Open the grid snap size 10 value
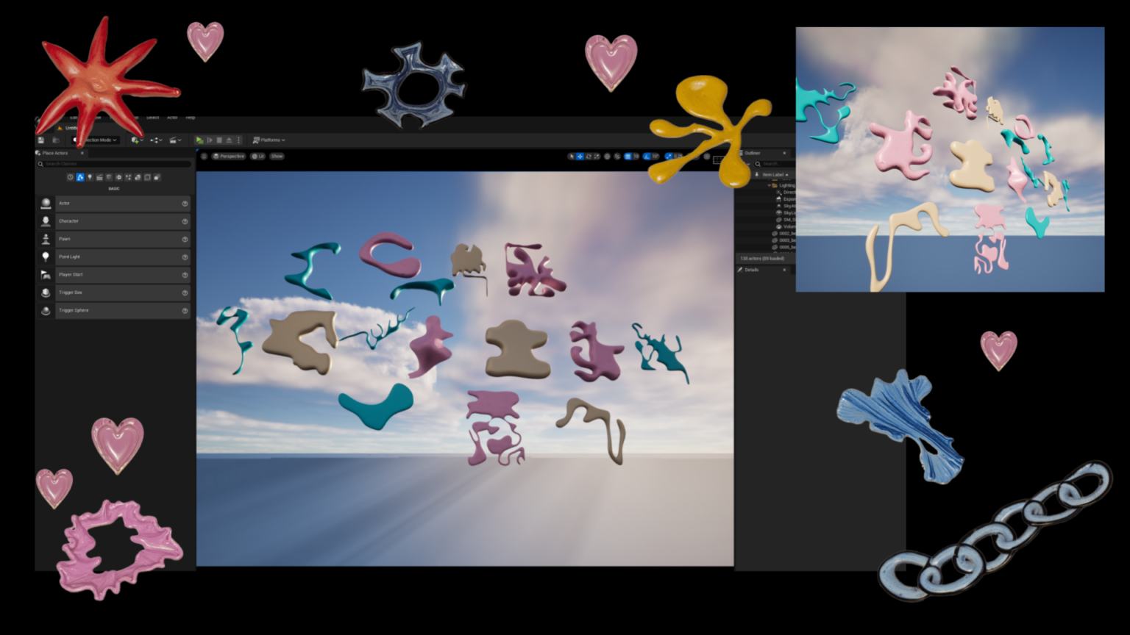 click(636, 157)
